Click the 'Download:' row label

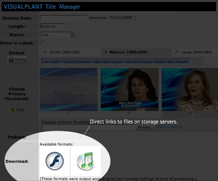click(x=17, y=161)
